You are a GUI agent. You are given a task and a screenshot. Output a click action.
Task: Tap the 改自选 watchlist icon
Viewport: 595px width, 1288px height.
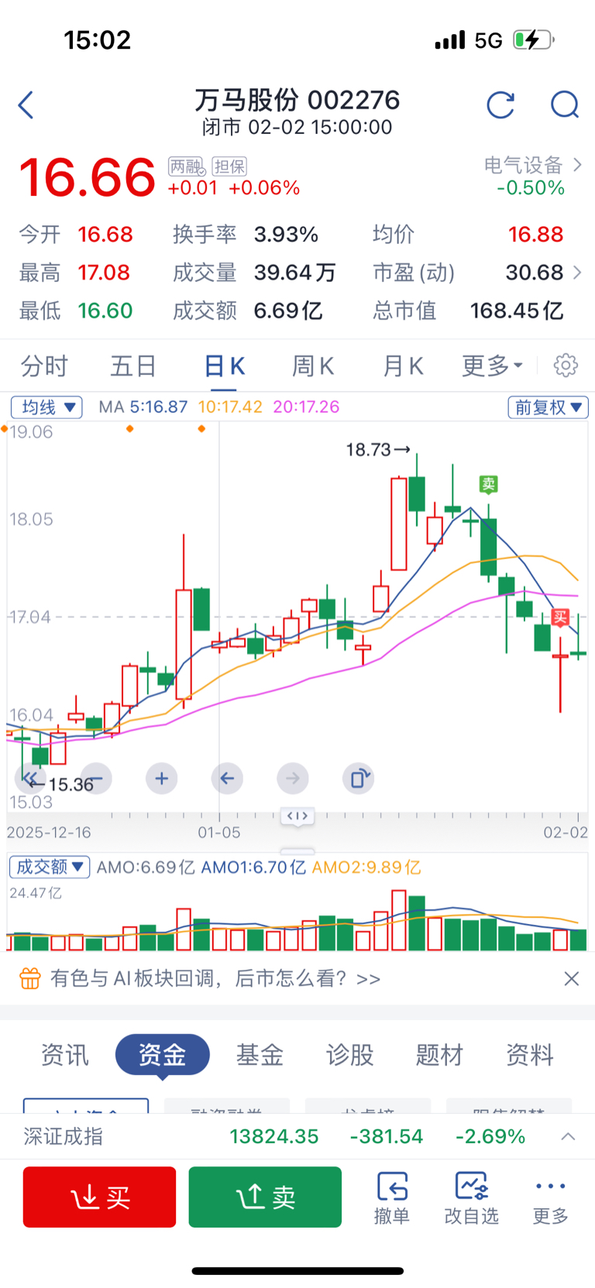tap(471, 1197)
